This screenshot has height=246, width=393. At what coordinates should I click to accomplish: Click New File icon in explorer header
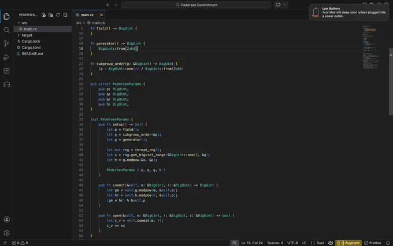click(43, 15)
